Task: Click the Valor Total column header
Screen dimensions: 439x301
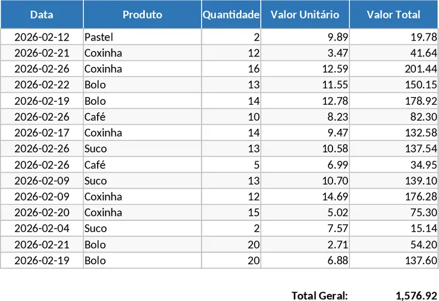Action: pyautogui.click(x=394, y=15)
